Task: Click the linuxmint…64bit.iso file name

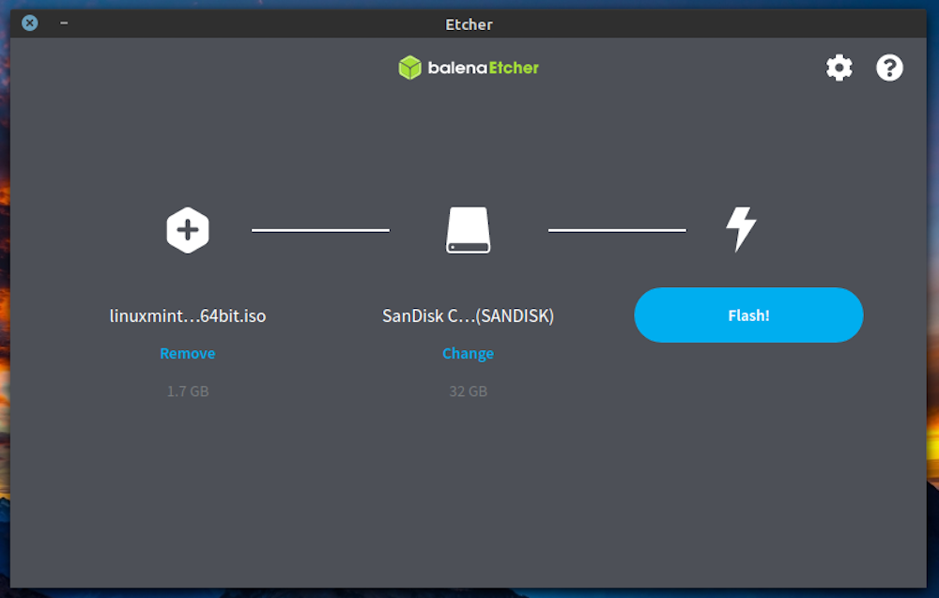Action: [188, 316]
